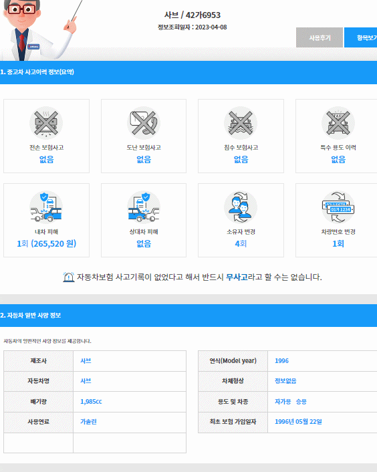The height and width of the screenshot is (472, 377).
Task: Click the 1,985cc displacement value
Action: tap(91, 402)
